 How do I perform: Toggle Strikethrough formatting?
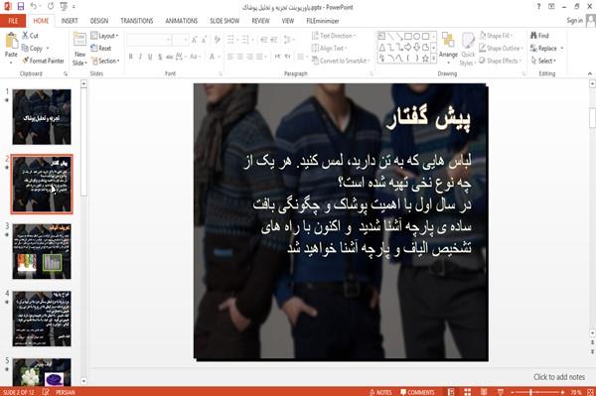(169, 57)
